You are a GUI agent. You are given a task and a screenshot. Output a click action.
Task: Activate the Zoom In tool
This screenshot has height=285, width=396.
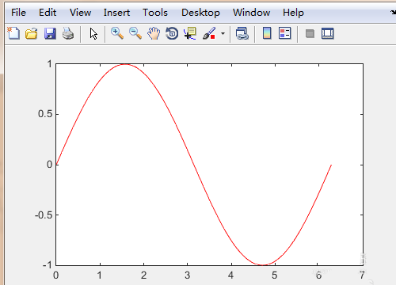[x=117, y=33]
